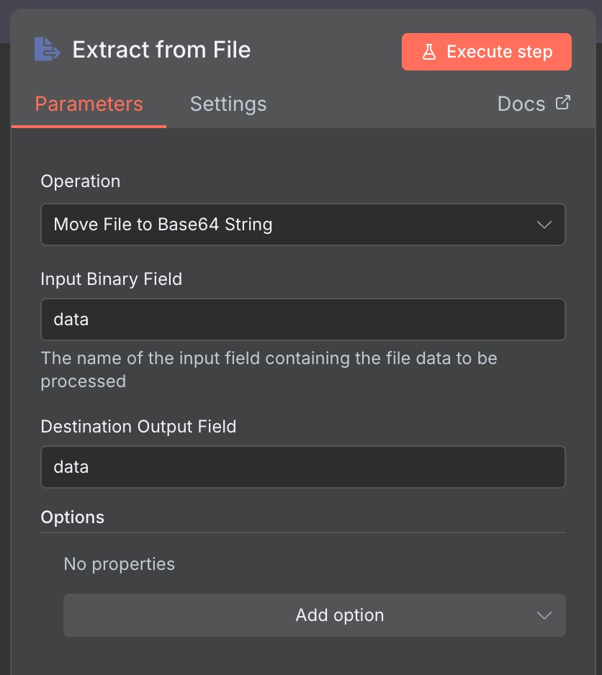Expand the Operation dropdown chevron
The width and height of the screenshot is (602, 675).
pos(544,225)
